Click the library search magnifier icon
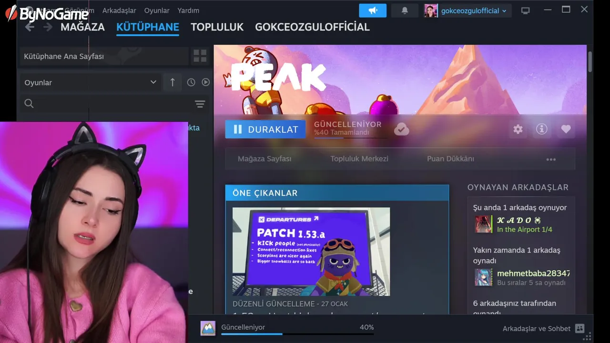Image resolution: width=610 pixels, height=343 pixels. pos(29,104)
